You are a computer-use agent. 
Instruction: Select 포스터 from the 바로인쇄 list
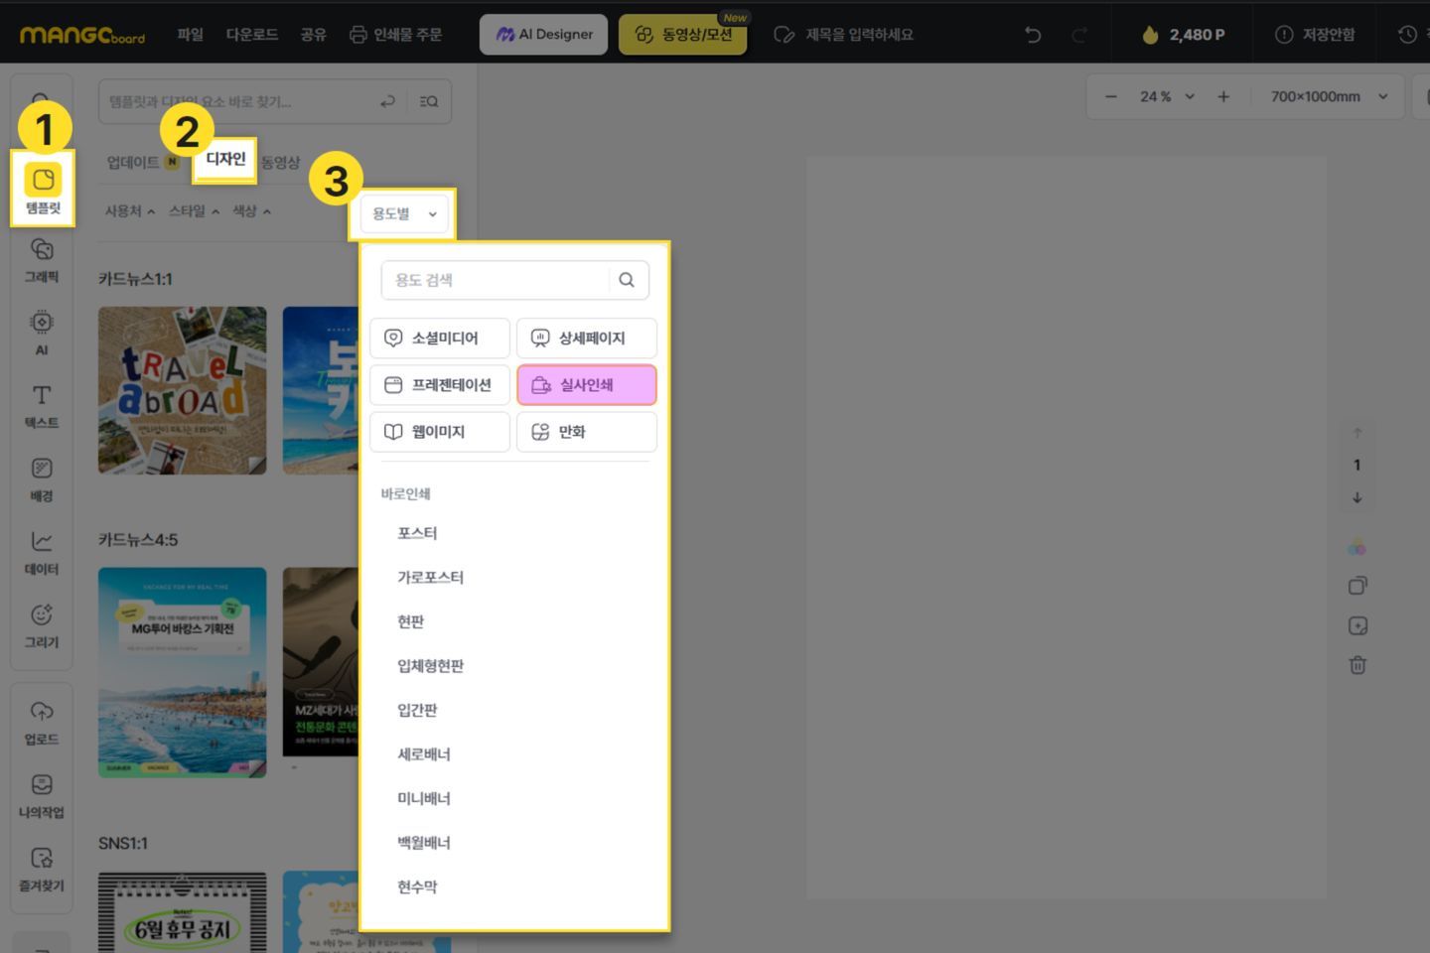coord(417,533)
